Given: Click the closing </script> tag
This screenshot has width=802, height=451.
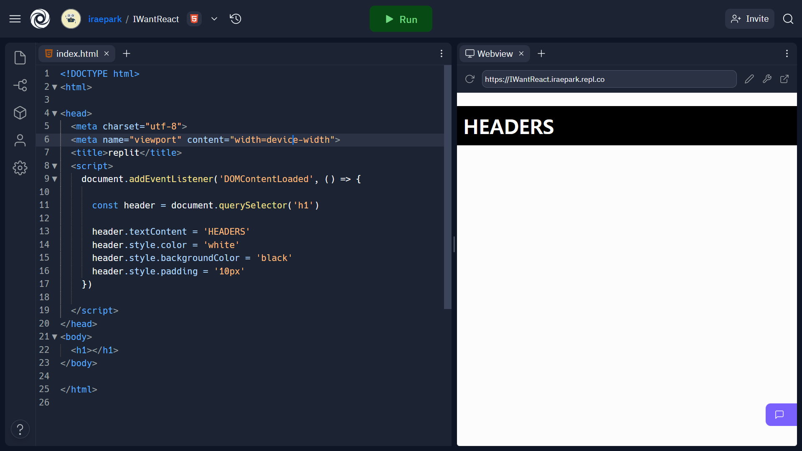Looking at the screenshot, I should point(94,311).
